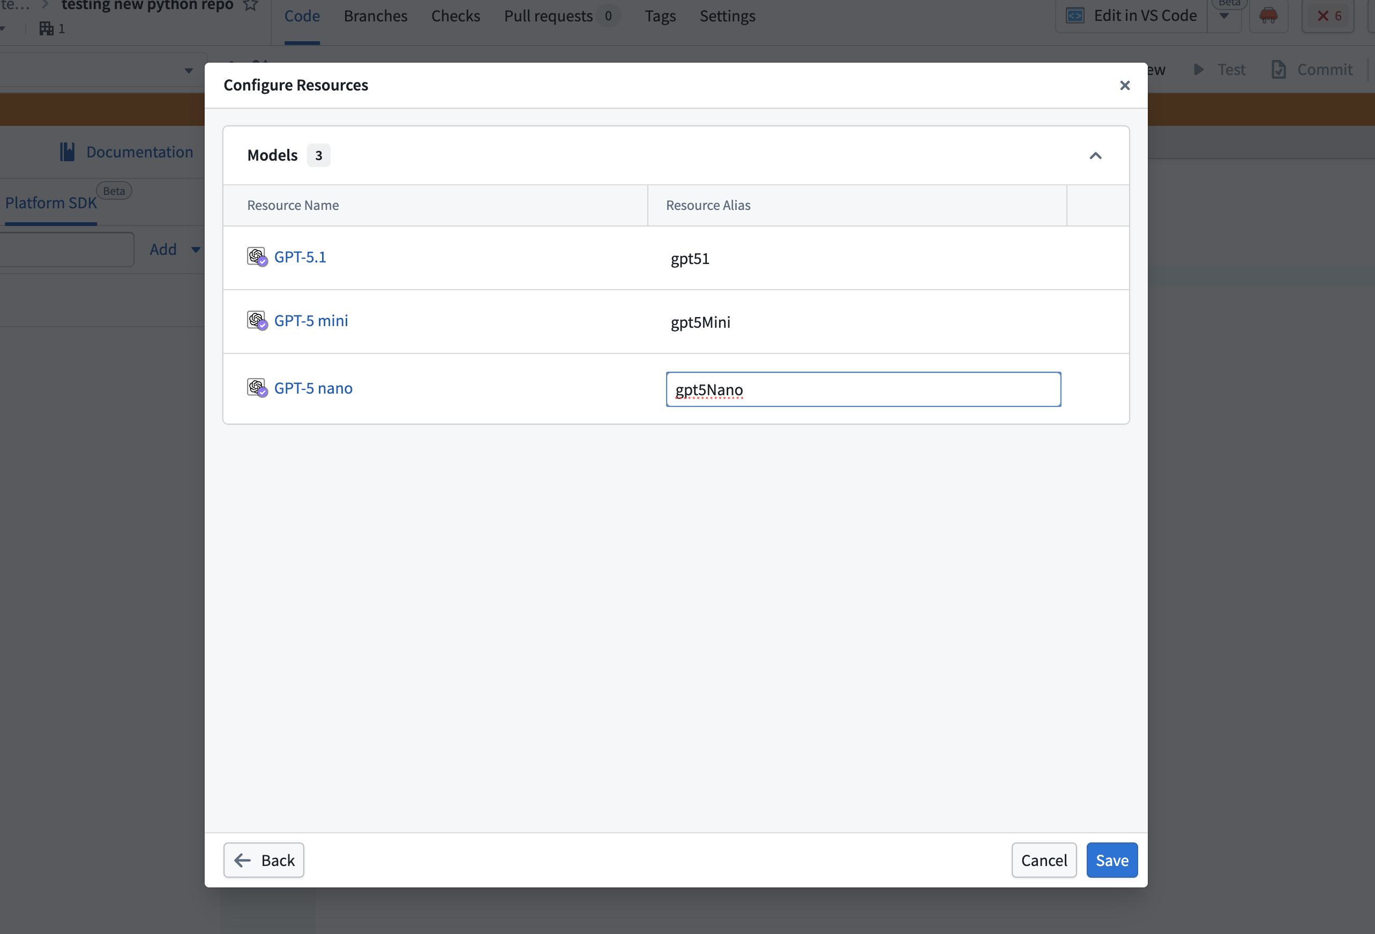
Task: Collapse the Models section
Action: [x=1095, y=155]
